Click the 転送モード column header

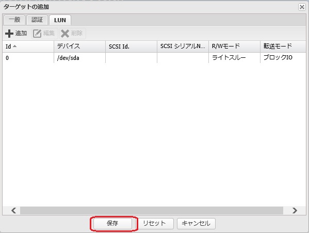click(x=283, y=46)
